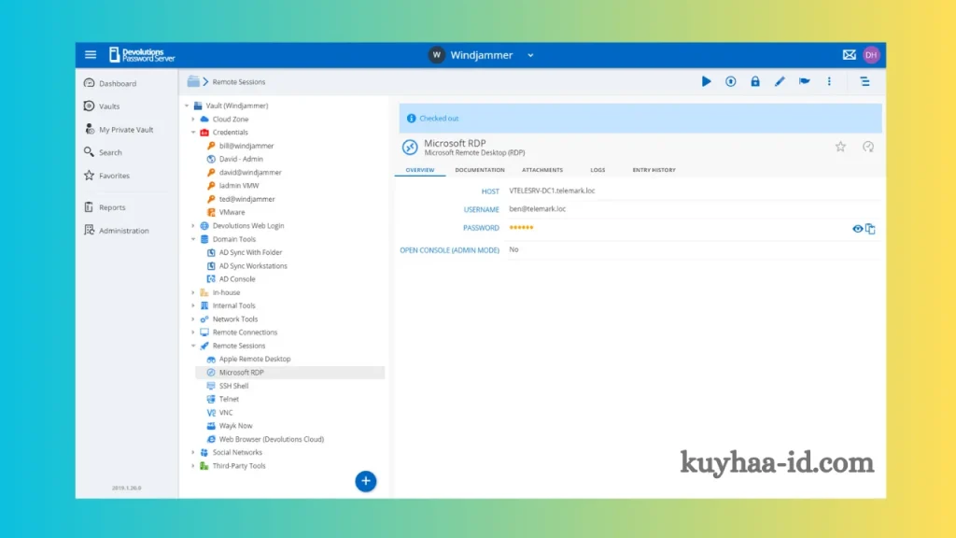The height and width of the screenshot is (538, 956).
Task: Open Vaults in sidebar
Action: coord(109,106)
